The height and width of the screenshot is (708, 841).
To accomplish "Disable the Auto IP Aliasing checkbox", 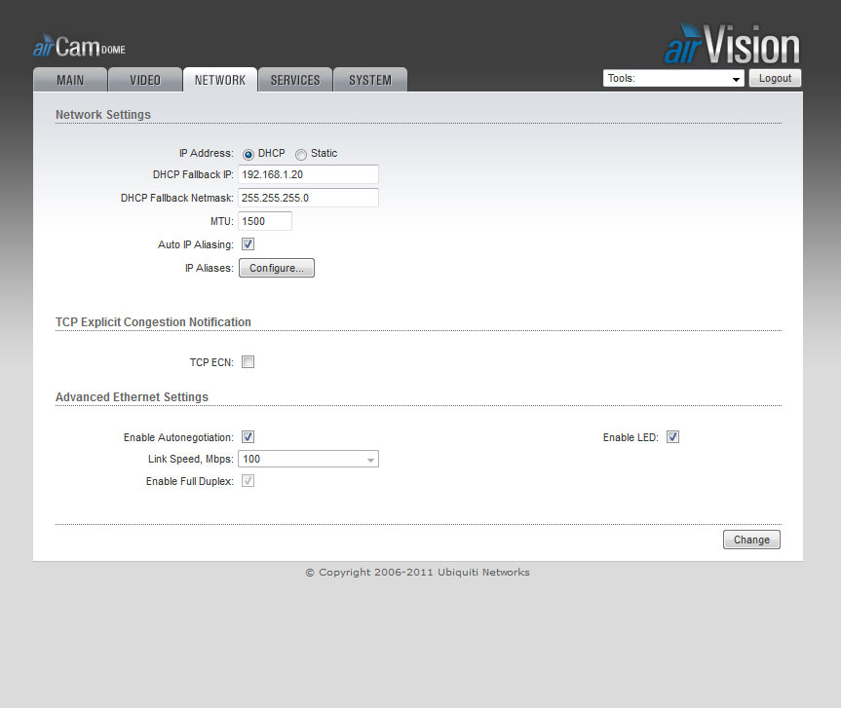I will tap(248, 244).
